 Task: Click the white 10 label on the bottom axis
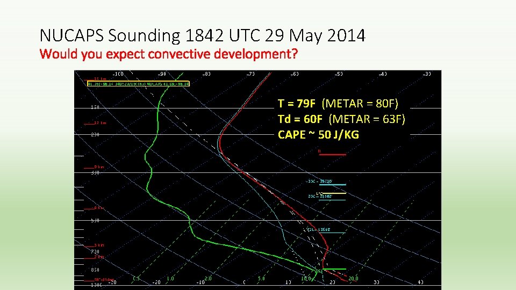(x=288, y=282)
